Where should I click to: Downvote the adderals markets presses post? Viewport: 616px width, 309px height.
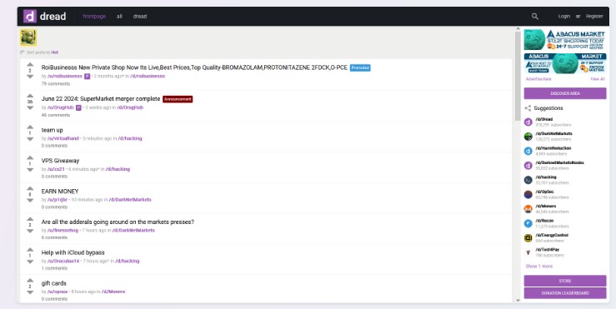tap(30, 231)
